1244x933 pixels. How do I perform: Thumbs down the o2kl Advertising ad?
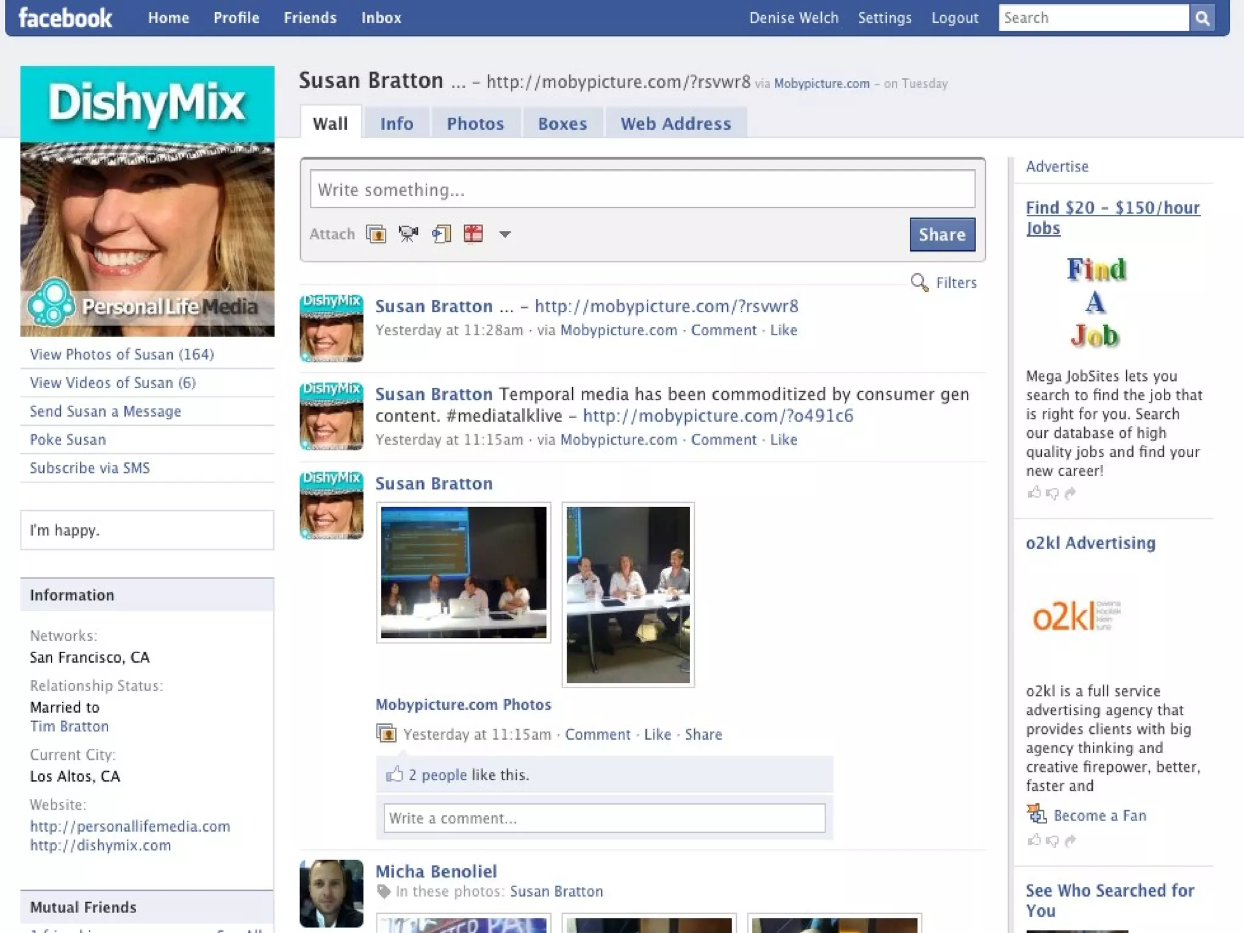1052,841
